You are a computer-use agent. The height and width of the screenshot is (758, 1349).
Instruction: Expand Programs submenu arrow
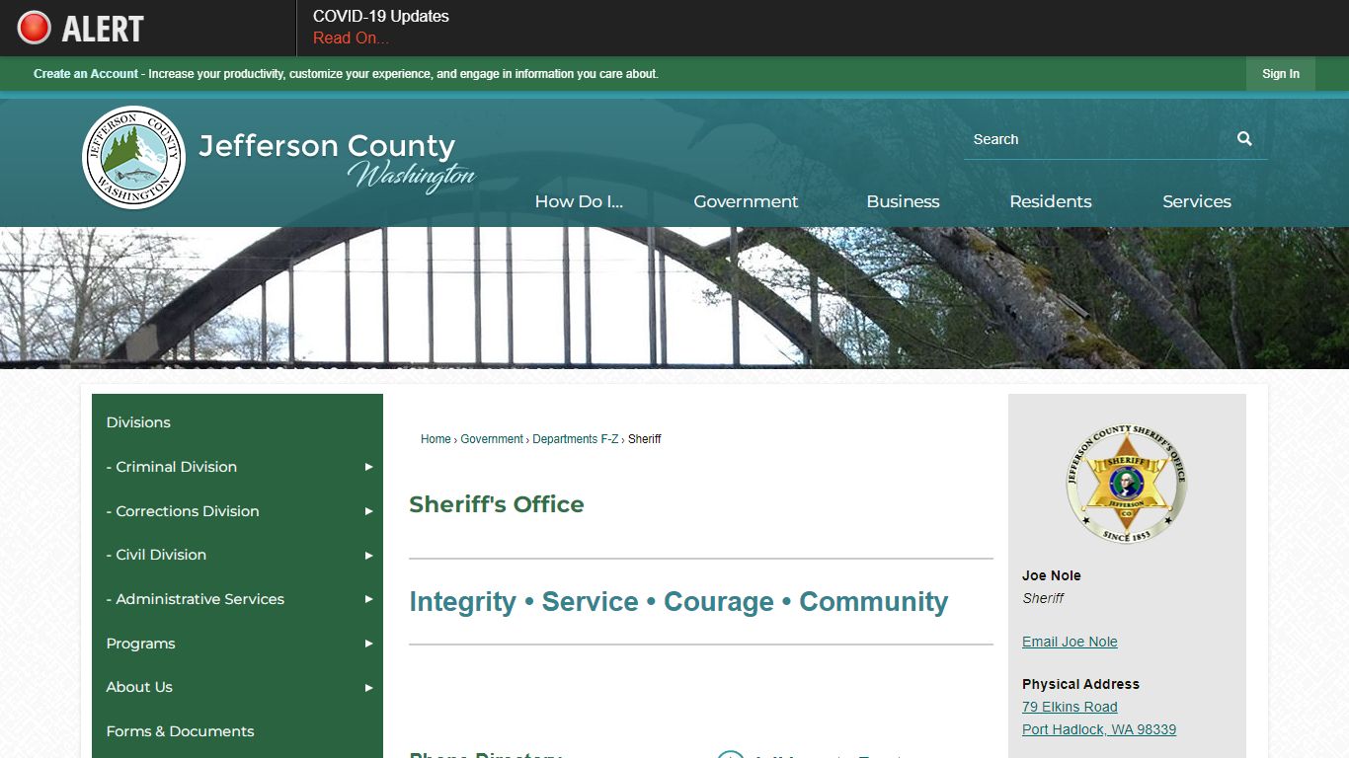click(368, 644)
